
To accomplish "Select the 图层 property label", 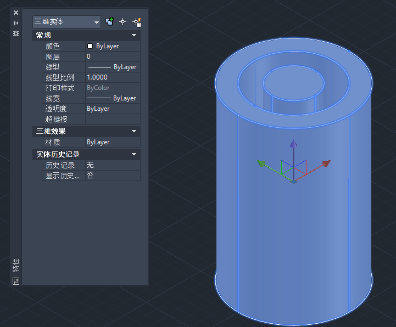I will pyautogui.click(x=53, y=57).
